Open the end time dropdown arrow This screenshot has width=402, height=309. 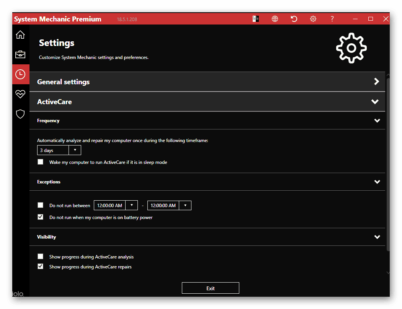[185, 205]
